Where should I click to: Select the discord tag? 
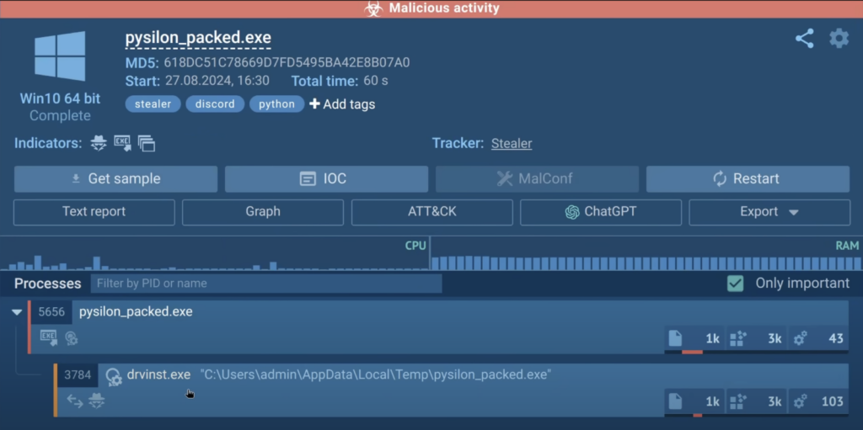click(x=215, y=104)
